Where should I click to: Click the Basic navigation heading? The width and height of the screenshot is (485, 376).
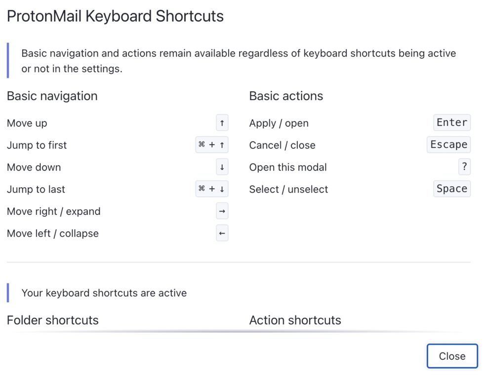52,96
